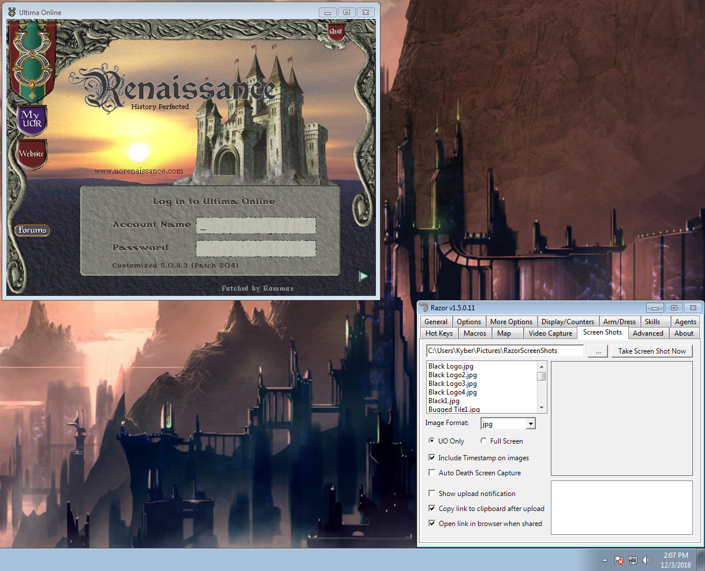This screenshot has width=705, height=571.
Task: Open the My UOR shield button
Action: point(31,120)
